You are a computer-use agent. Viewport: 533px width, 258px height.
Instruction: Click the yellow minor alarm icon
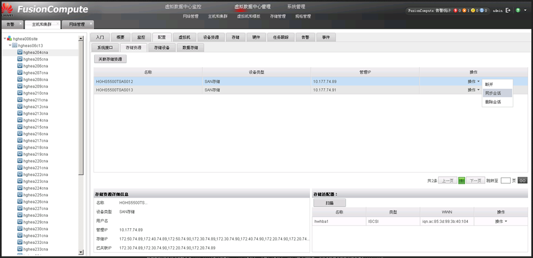click(472, 10)
